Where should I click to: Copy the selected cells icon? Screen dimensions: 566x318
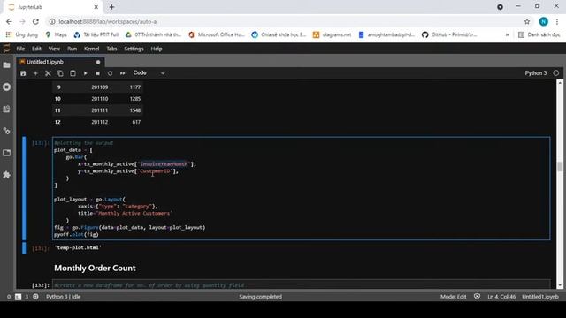60,73
